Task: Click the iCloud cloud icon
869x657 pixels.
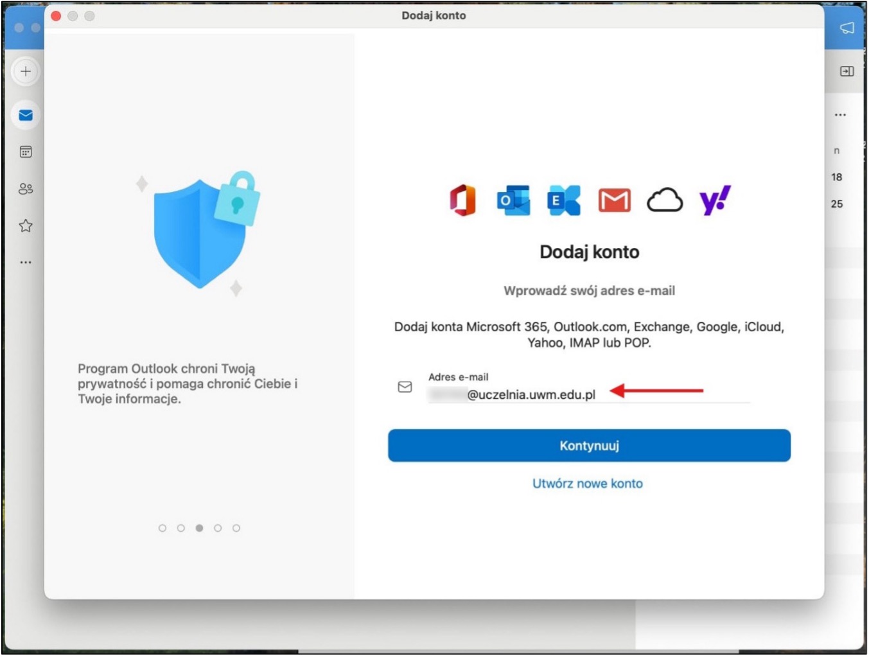Action: tap(664, 200)
